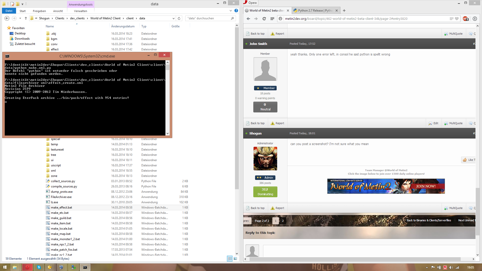Click the World of Metin2 JOIN NOW banner
Image resolution: width=482 pixels, height=271 pixels.
386,186
